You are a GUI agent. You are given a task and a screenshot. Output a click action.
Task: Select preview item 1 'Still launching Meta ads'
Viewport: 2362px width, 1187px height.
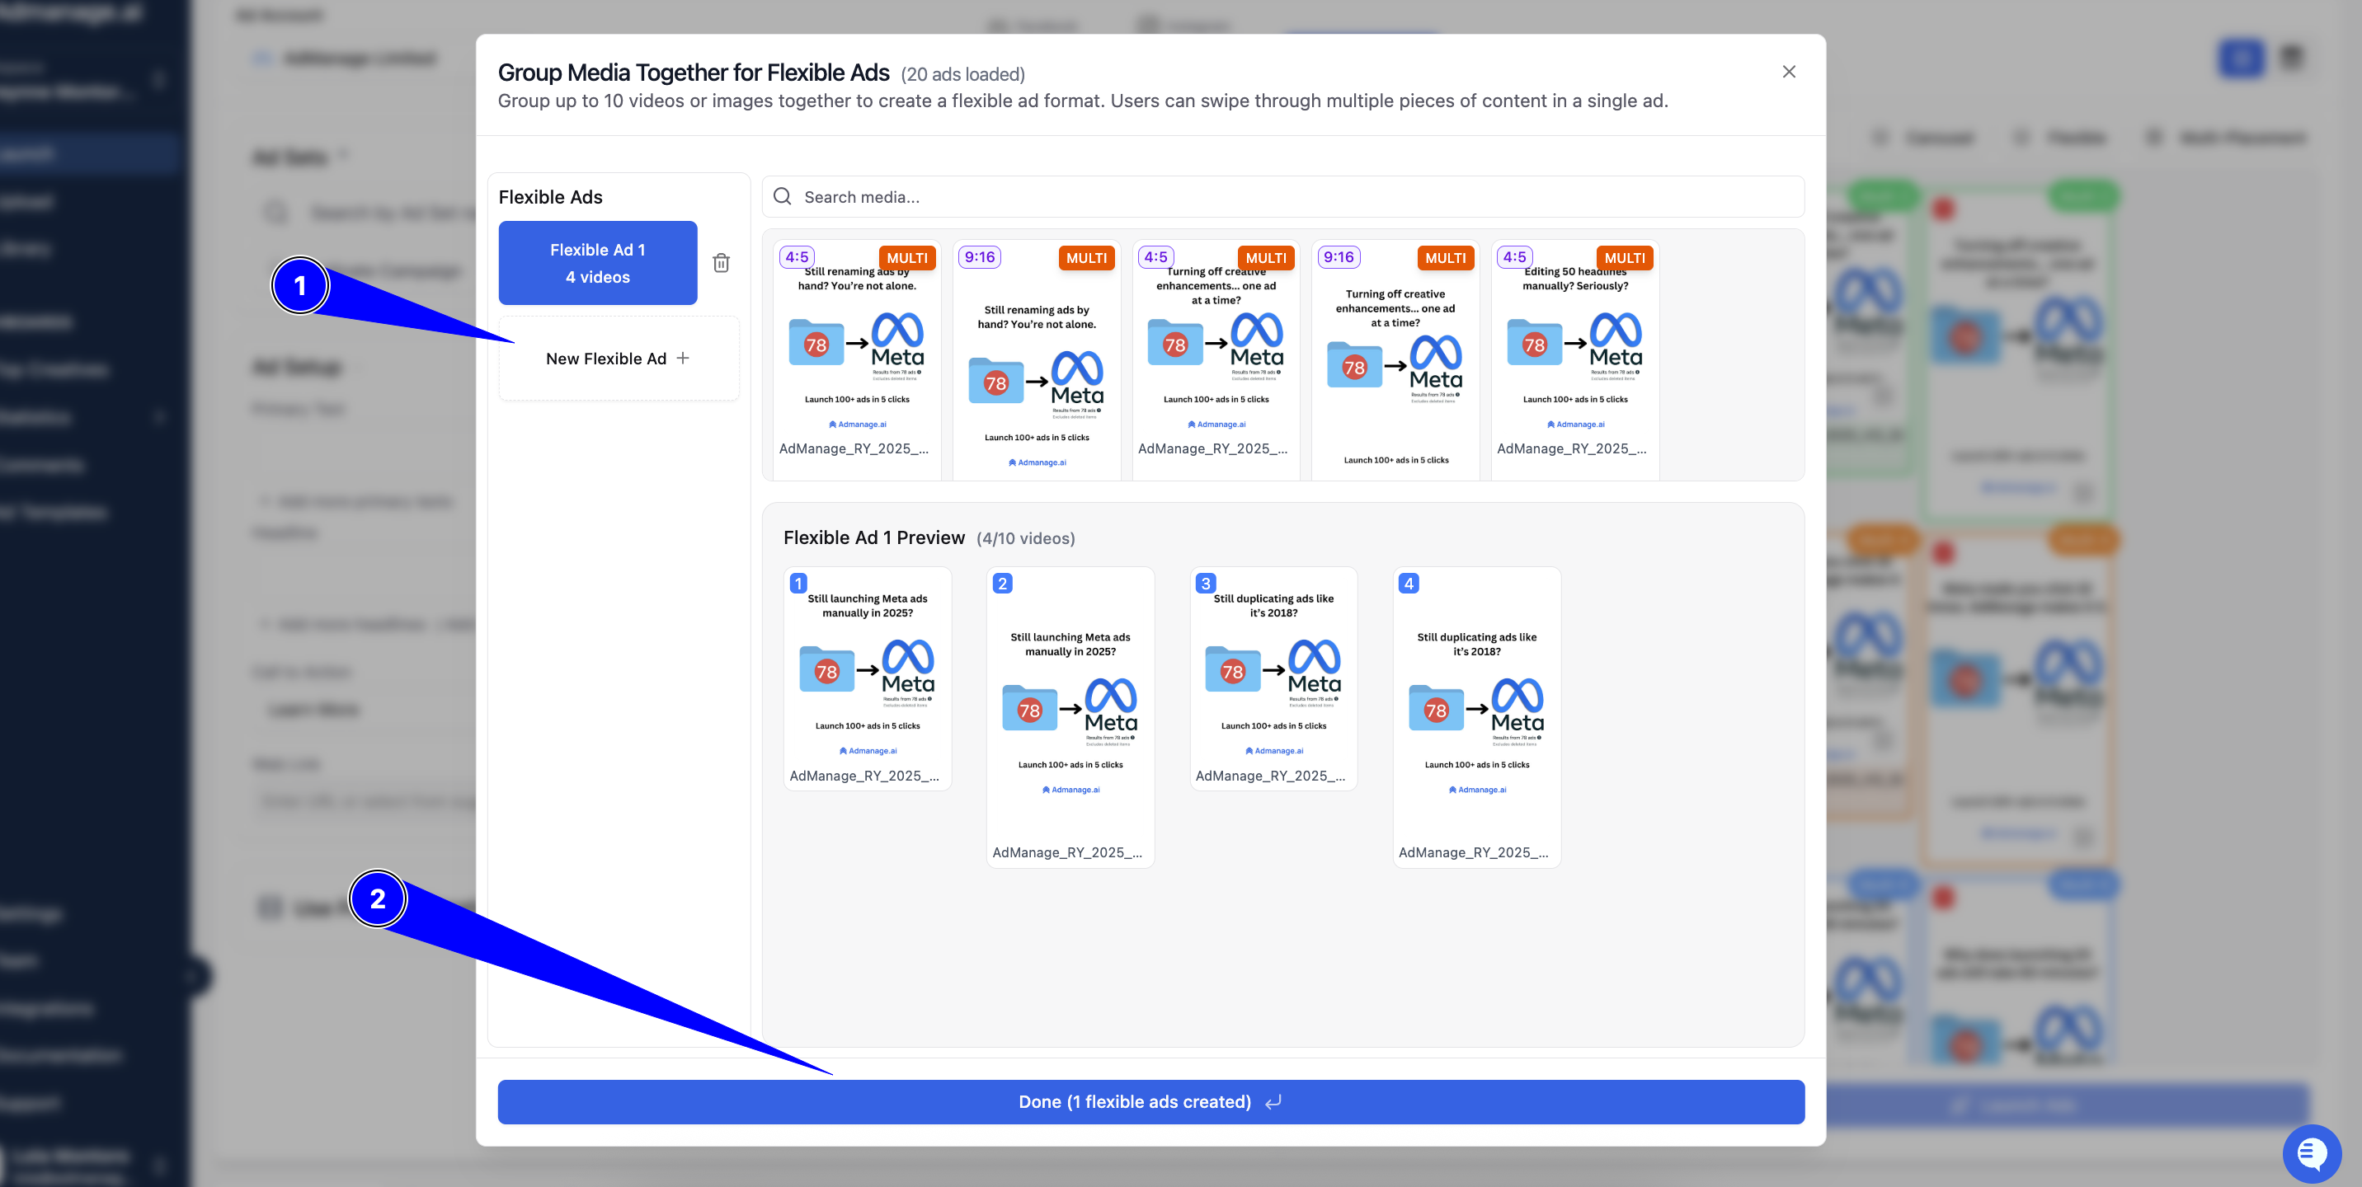point(868,678)
